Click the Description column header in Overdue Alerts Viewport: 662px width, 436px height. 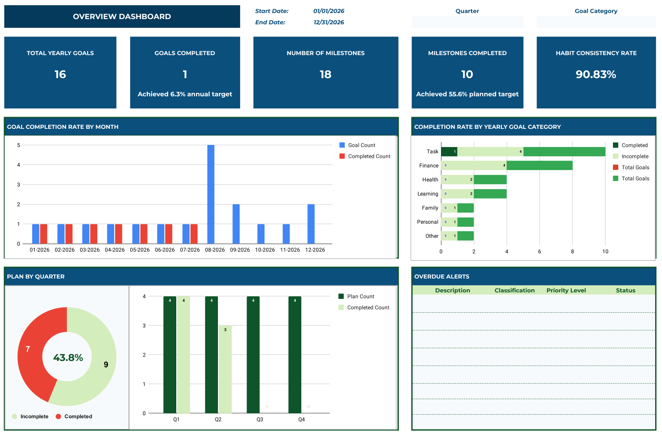452,290
